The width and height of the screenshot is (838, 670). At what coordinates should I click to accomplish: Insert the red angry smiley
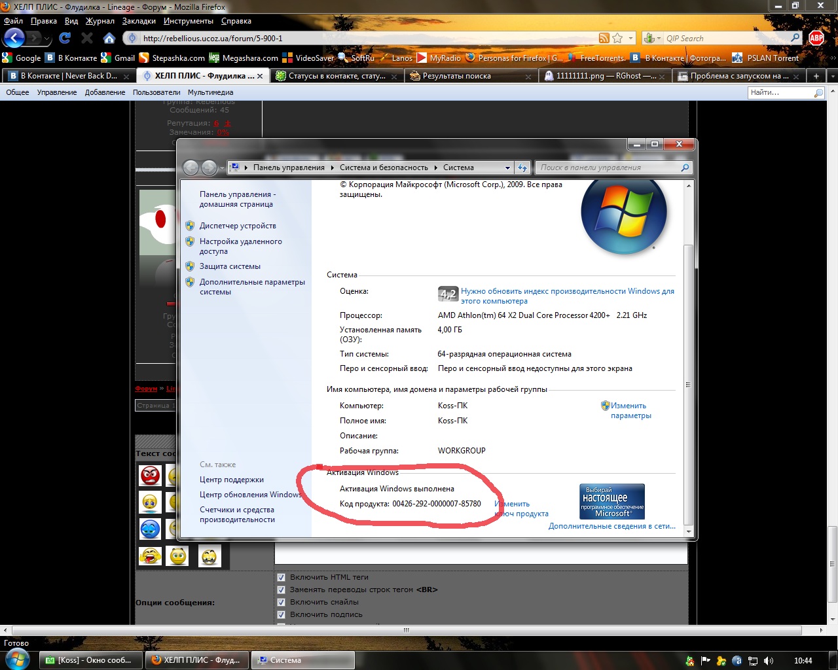coord(150,475)
